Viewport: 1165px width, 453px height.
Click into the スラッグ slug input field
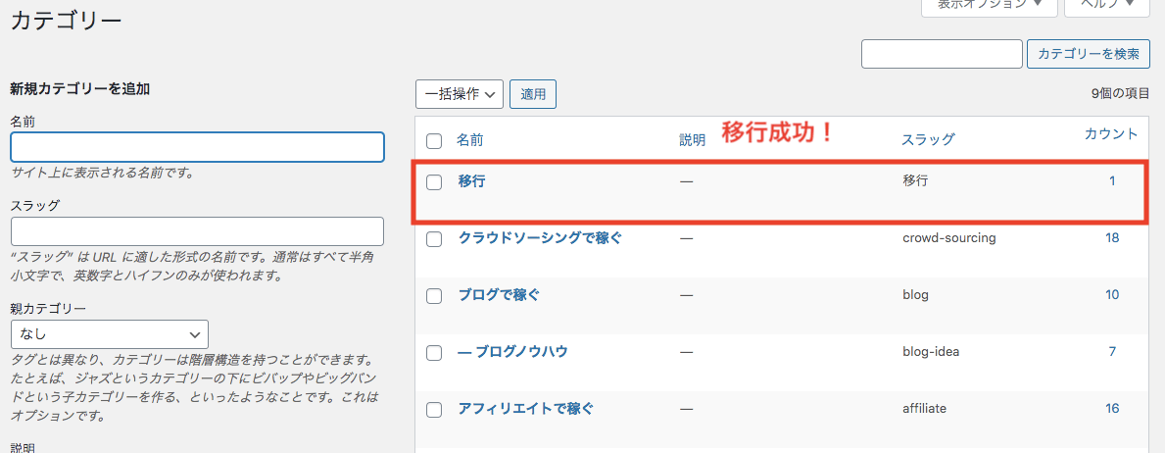point(197,231)
